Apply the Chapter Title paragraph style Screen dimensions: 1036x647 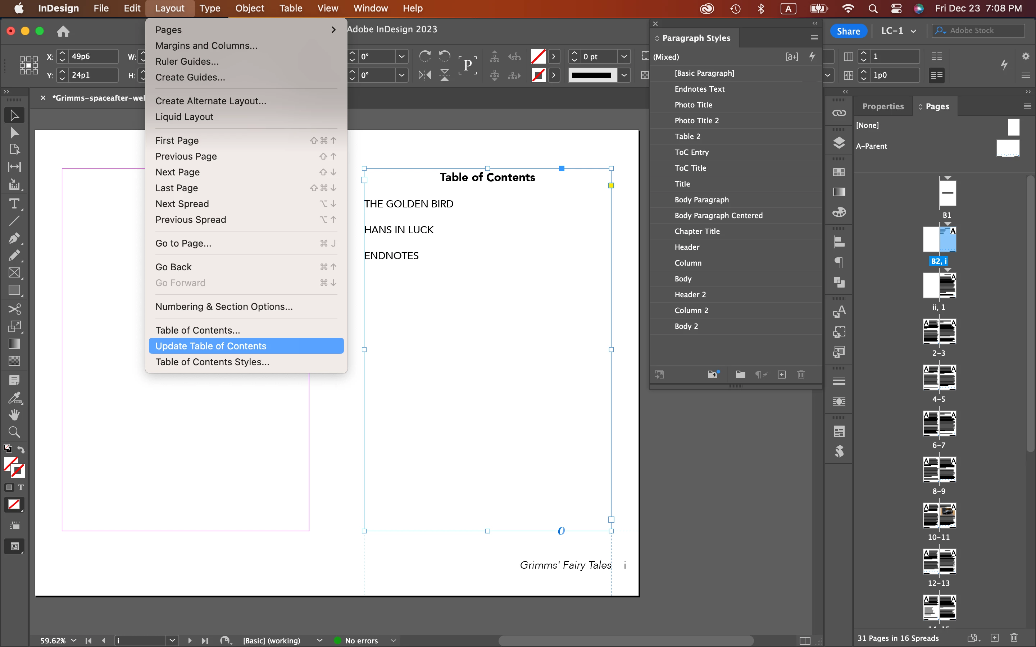click(697, 231)
